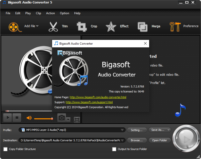Open the Help menu
The width and height of the screenshot is (201, 159).
click(77, 13)
